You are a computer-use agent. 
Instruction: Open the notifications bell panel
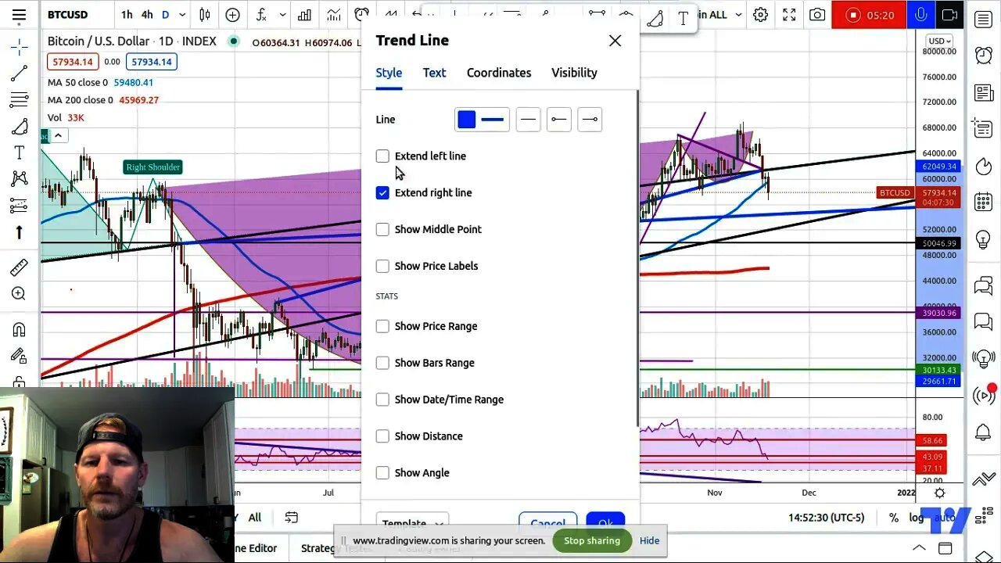[984, 432]
